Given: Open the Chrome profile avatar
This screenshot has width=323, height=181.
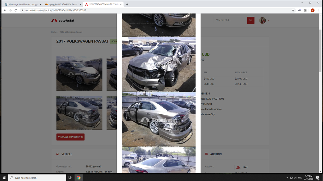Looking at the screenshot, I should [313, 10].
